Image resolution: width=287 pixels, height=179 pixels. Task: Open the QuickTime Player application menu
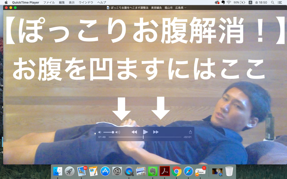(26, 2)
